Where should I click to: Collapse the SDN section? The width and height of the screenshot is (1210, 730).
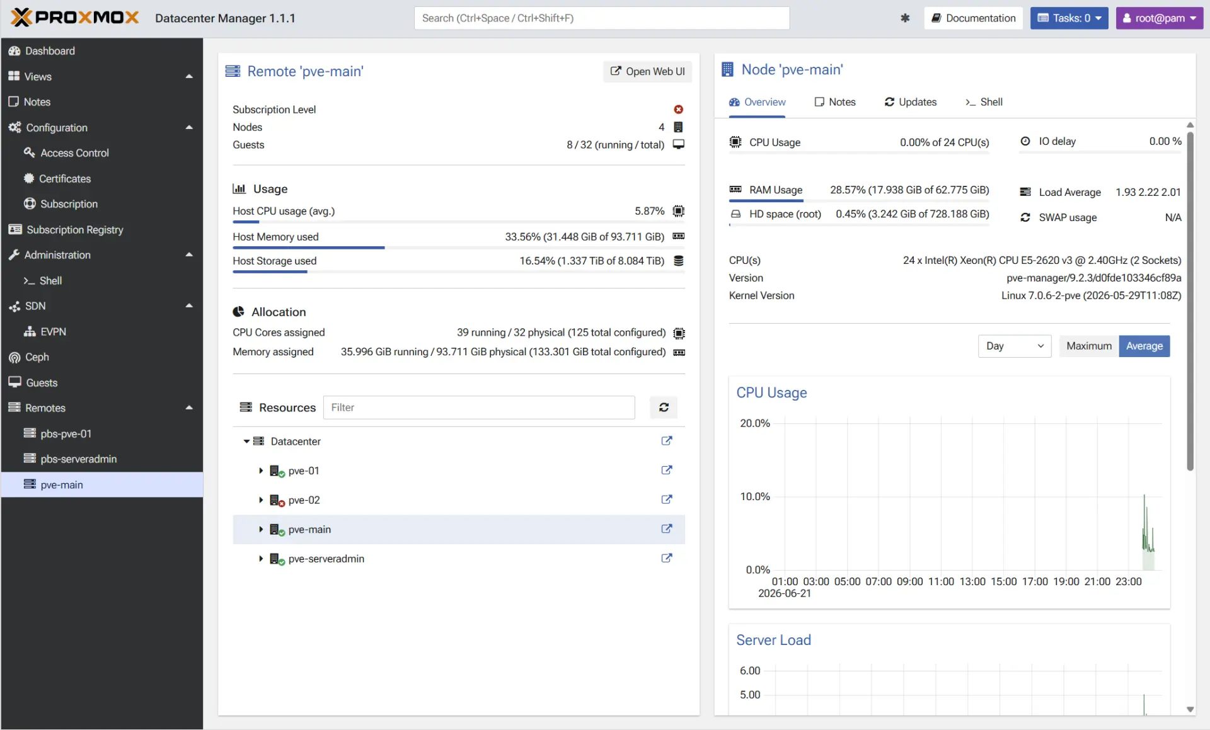(x=189, y=306)
